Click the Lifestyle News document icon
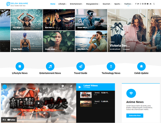This screenshot has height=123, width=161. [x=20, y=66]
